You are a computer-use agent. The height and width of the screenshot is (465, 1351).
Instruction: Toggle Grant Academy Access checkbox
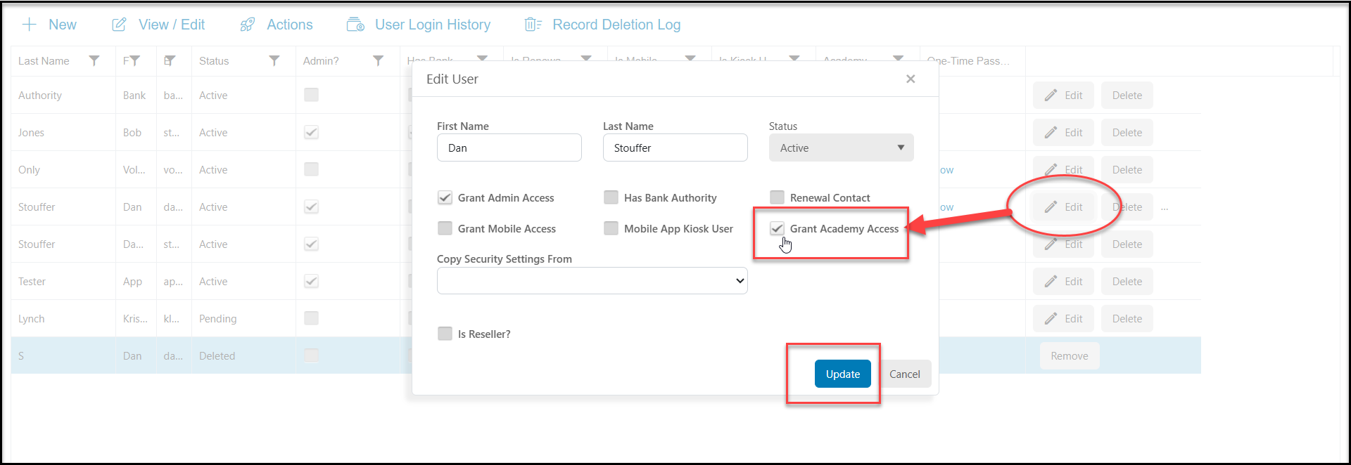(x=777, y=229)
